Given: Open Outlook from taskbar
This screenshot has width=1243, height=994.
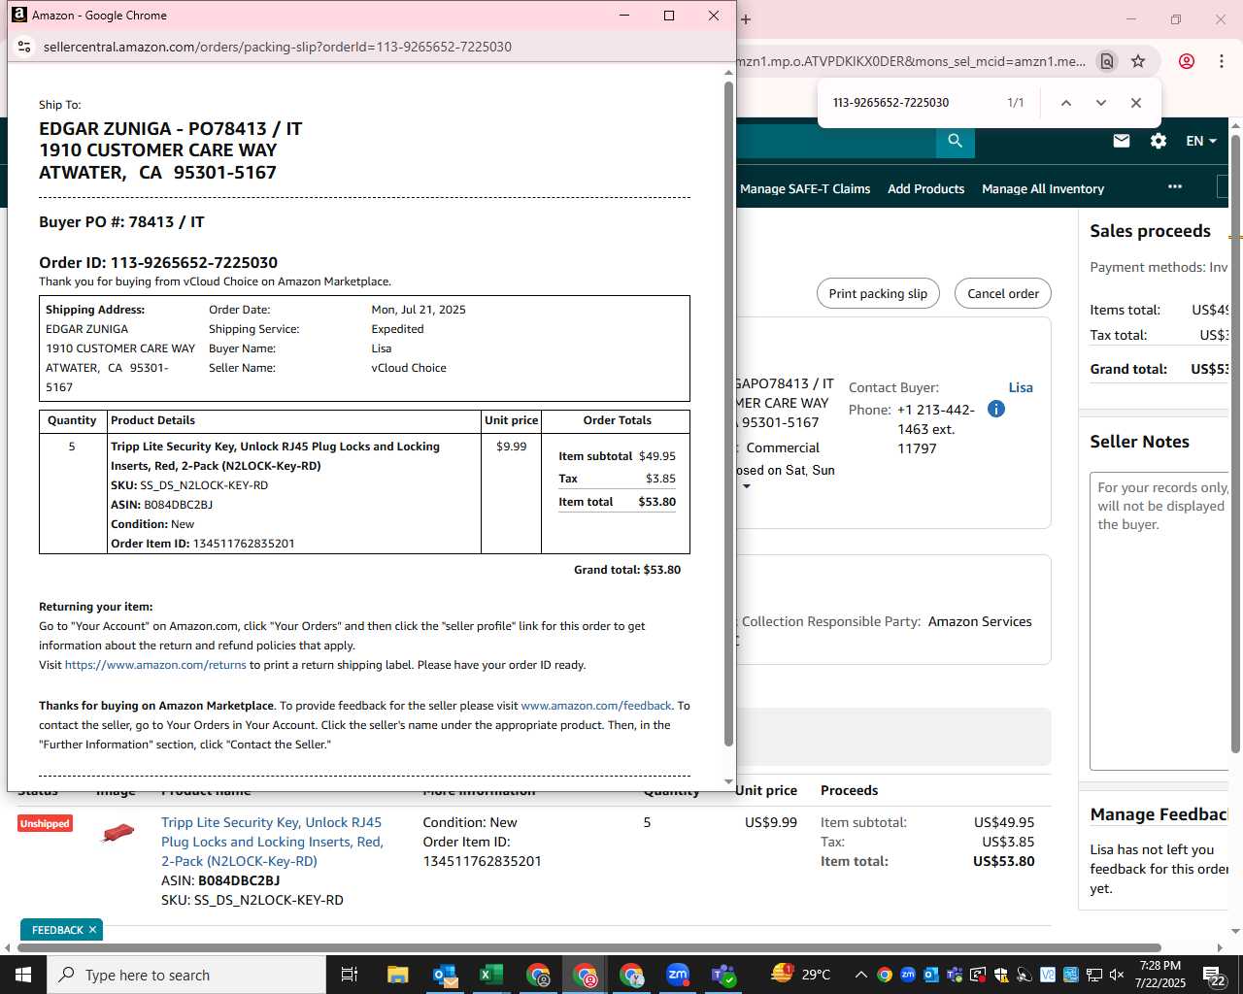Looking at the screenshot, I should [445, 975].
